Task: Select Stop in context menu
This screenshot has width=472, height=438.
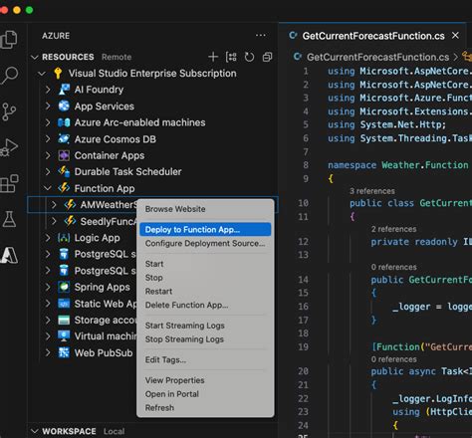Action: 205,278
